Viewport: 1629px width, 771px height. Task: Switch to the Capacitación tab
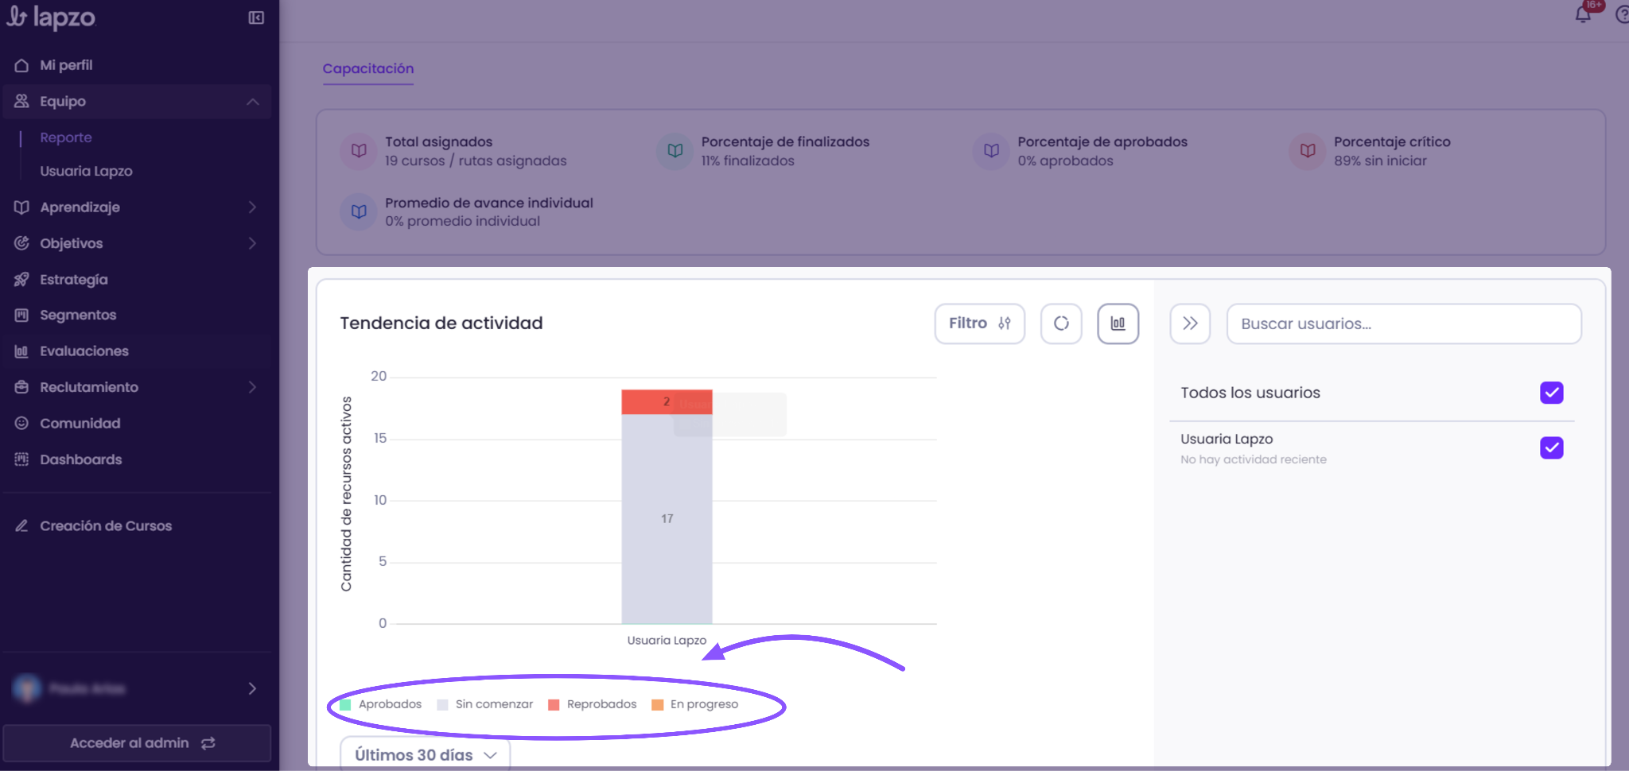point(368,68)
